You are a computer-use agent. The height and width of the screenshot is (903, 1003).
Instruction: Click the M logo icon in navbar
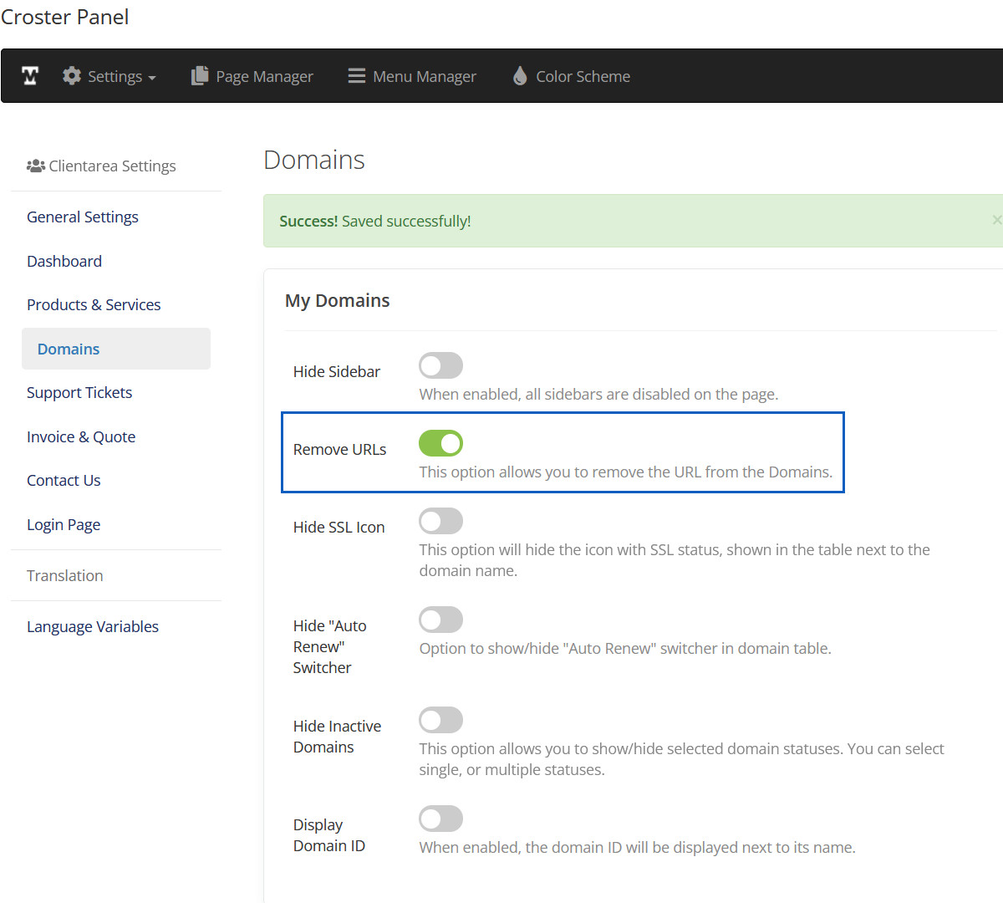[x=30, y=76]
